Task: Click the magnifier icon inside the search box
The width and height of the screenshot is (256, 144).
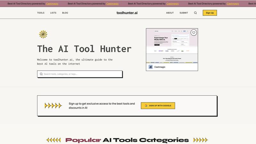Action: coord(41,74)
